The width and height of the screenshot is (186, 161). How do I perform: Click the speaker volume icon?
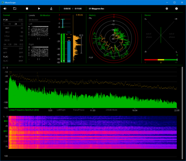coord(5,9)
